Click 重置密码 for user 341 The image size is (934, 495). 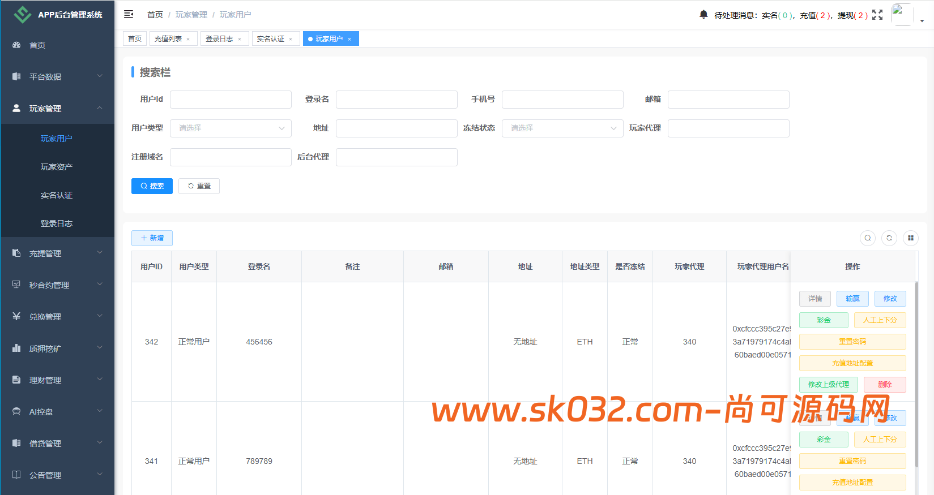click(x=852, y=461)
